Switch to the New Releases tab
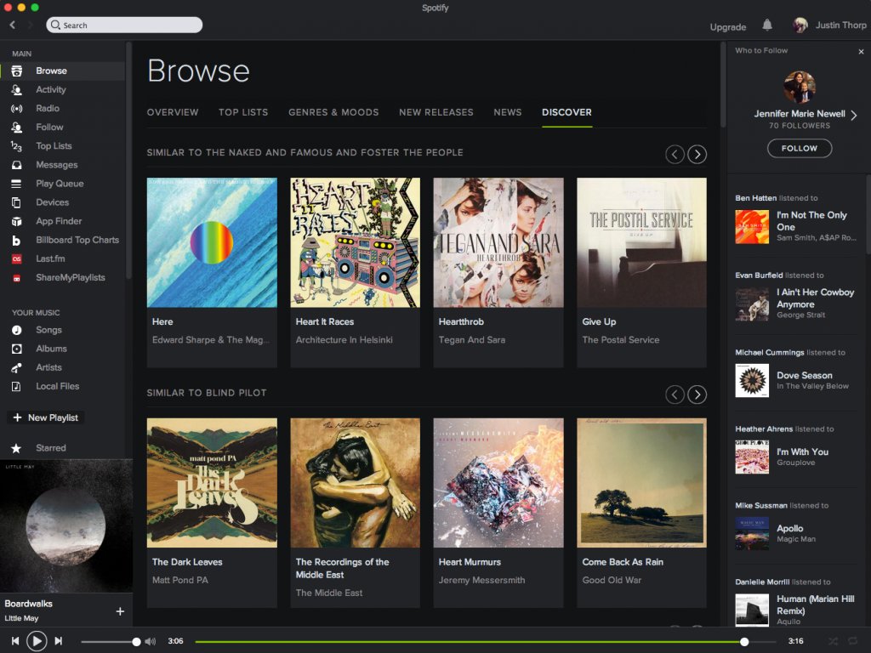The image size is (871, 653). [x=435, y=112]
